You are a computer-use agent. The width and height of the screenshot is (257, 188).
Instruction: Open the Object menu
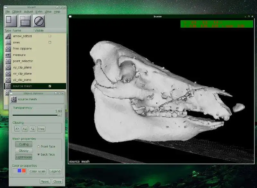(x=17, y=12)
